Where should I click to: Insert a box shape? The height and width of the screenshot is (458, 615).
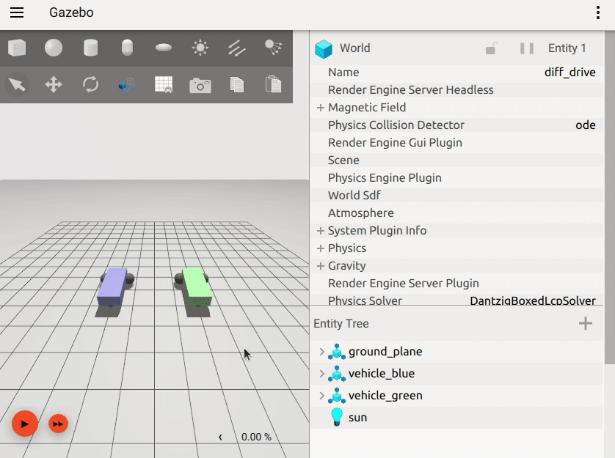click(x=17, y=48)
